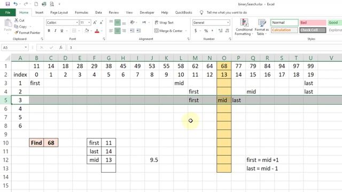Cut the selected cells
The width and height of the screenshot is (342, 192).
[x=19, y=20]
